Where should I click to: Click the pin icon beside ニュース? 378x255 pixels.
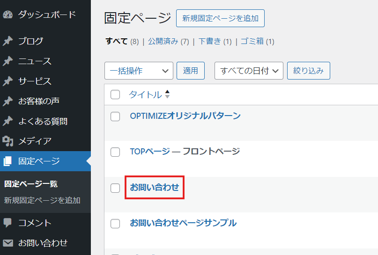pyautogui.click(x=7, y=61)
